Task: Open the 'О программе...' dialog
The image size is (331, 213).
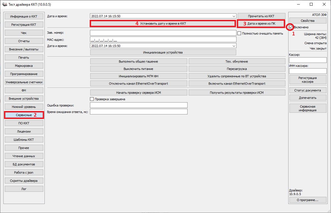Action: 308,200
